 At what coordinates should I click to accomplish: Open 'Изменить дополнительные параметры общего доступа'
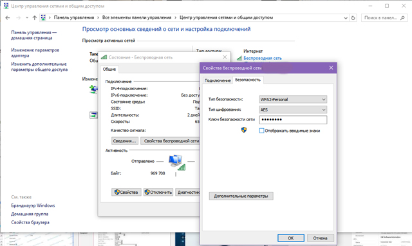click(x=39, y=66)
